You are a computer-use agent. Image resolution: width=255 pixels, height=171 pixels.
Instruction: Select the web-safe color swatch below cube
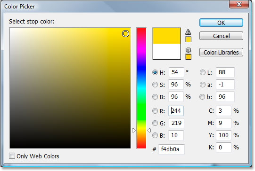point(189,57)
